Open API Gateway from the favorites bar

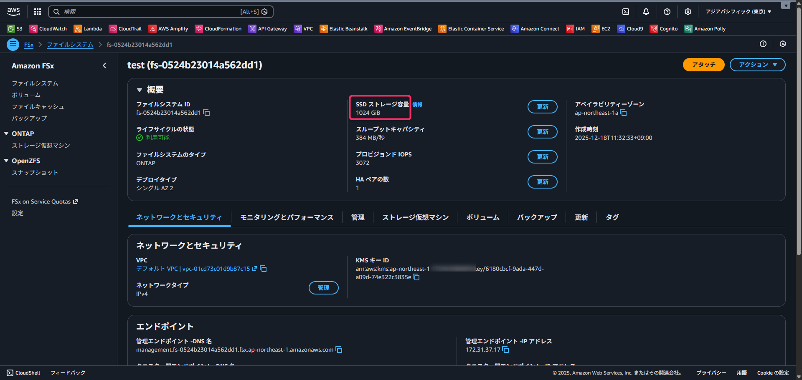pyautogui.click(x=268, y=29)
